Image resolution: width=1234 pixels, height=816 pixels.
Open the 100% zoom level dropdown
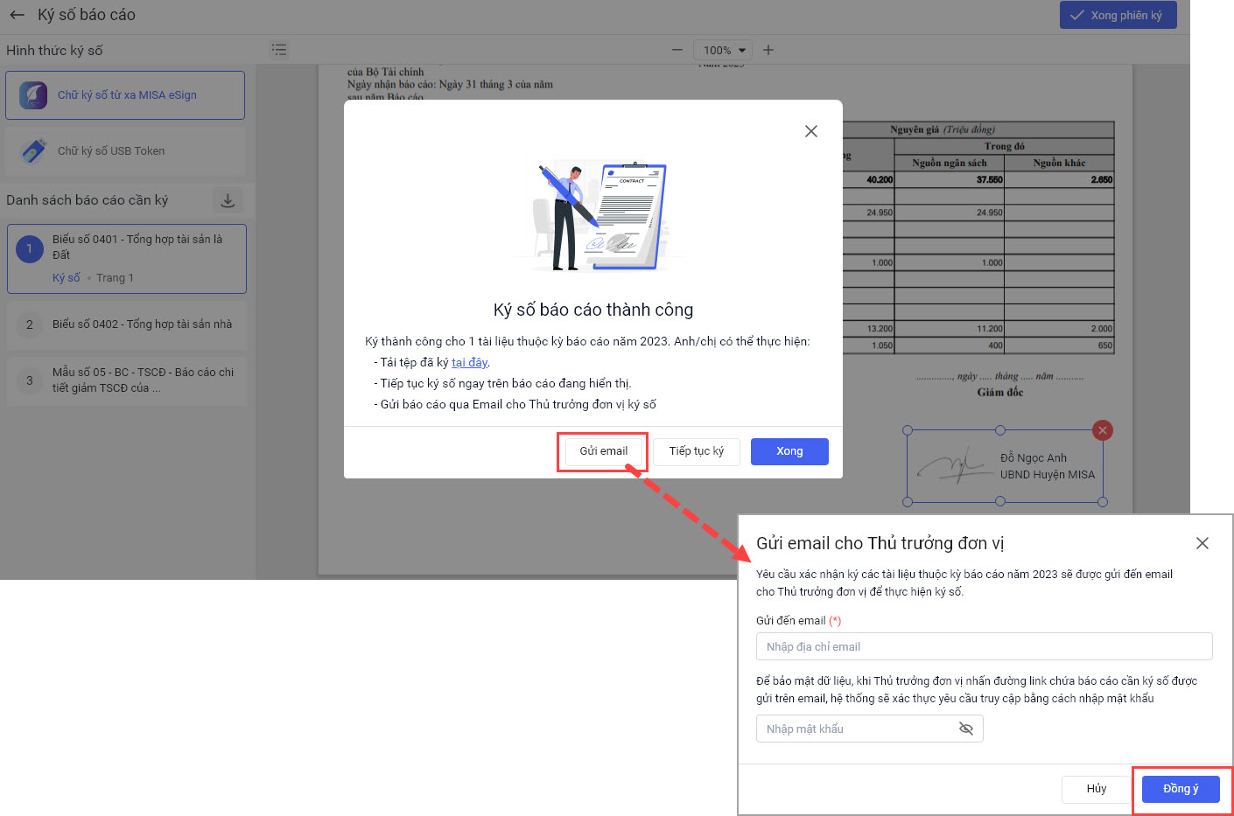click(725, 50)
